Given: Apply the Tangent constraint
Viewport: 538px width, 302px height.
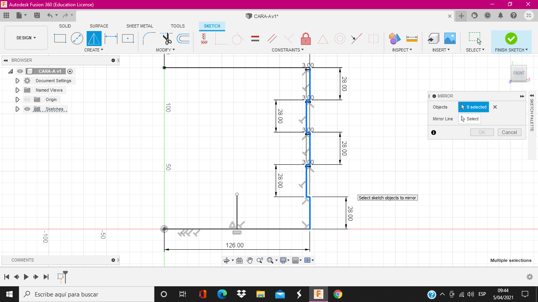Looking at the screenshot, I should [x=237, y=39].
